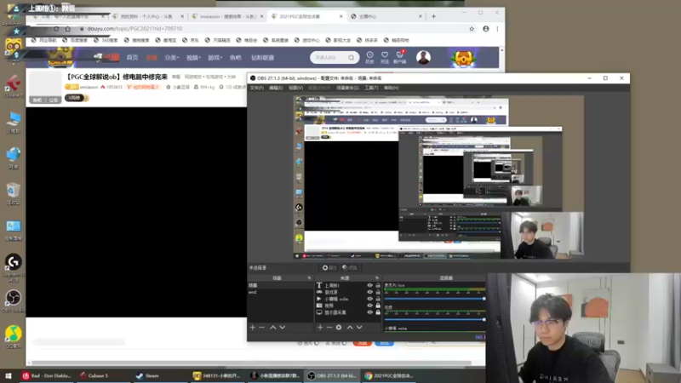Open Windows Start menu

click(x=8, y=375)
